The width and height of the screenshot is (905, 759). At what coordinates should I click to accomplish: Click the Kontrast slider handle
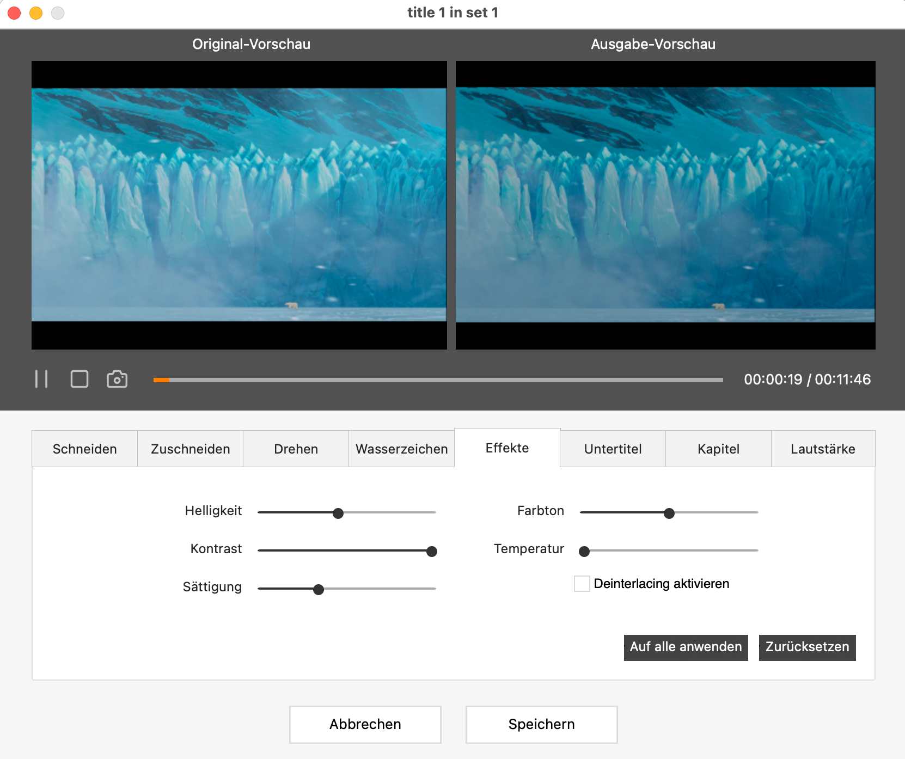point(431,551)
